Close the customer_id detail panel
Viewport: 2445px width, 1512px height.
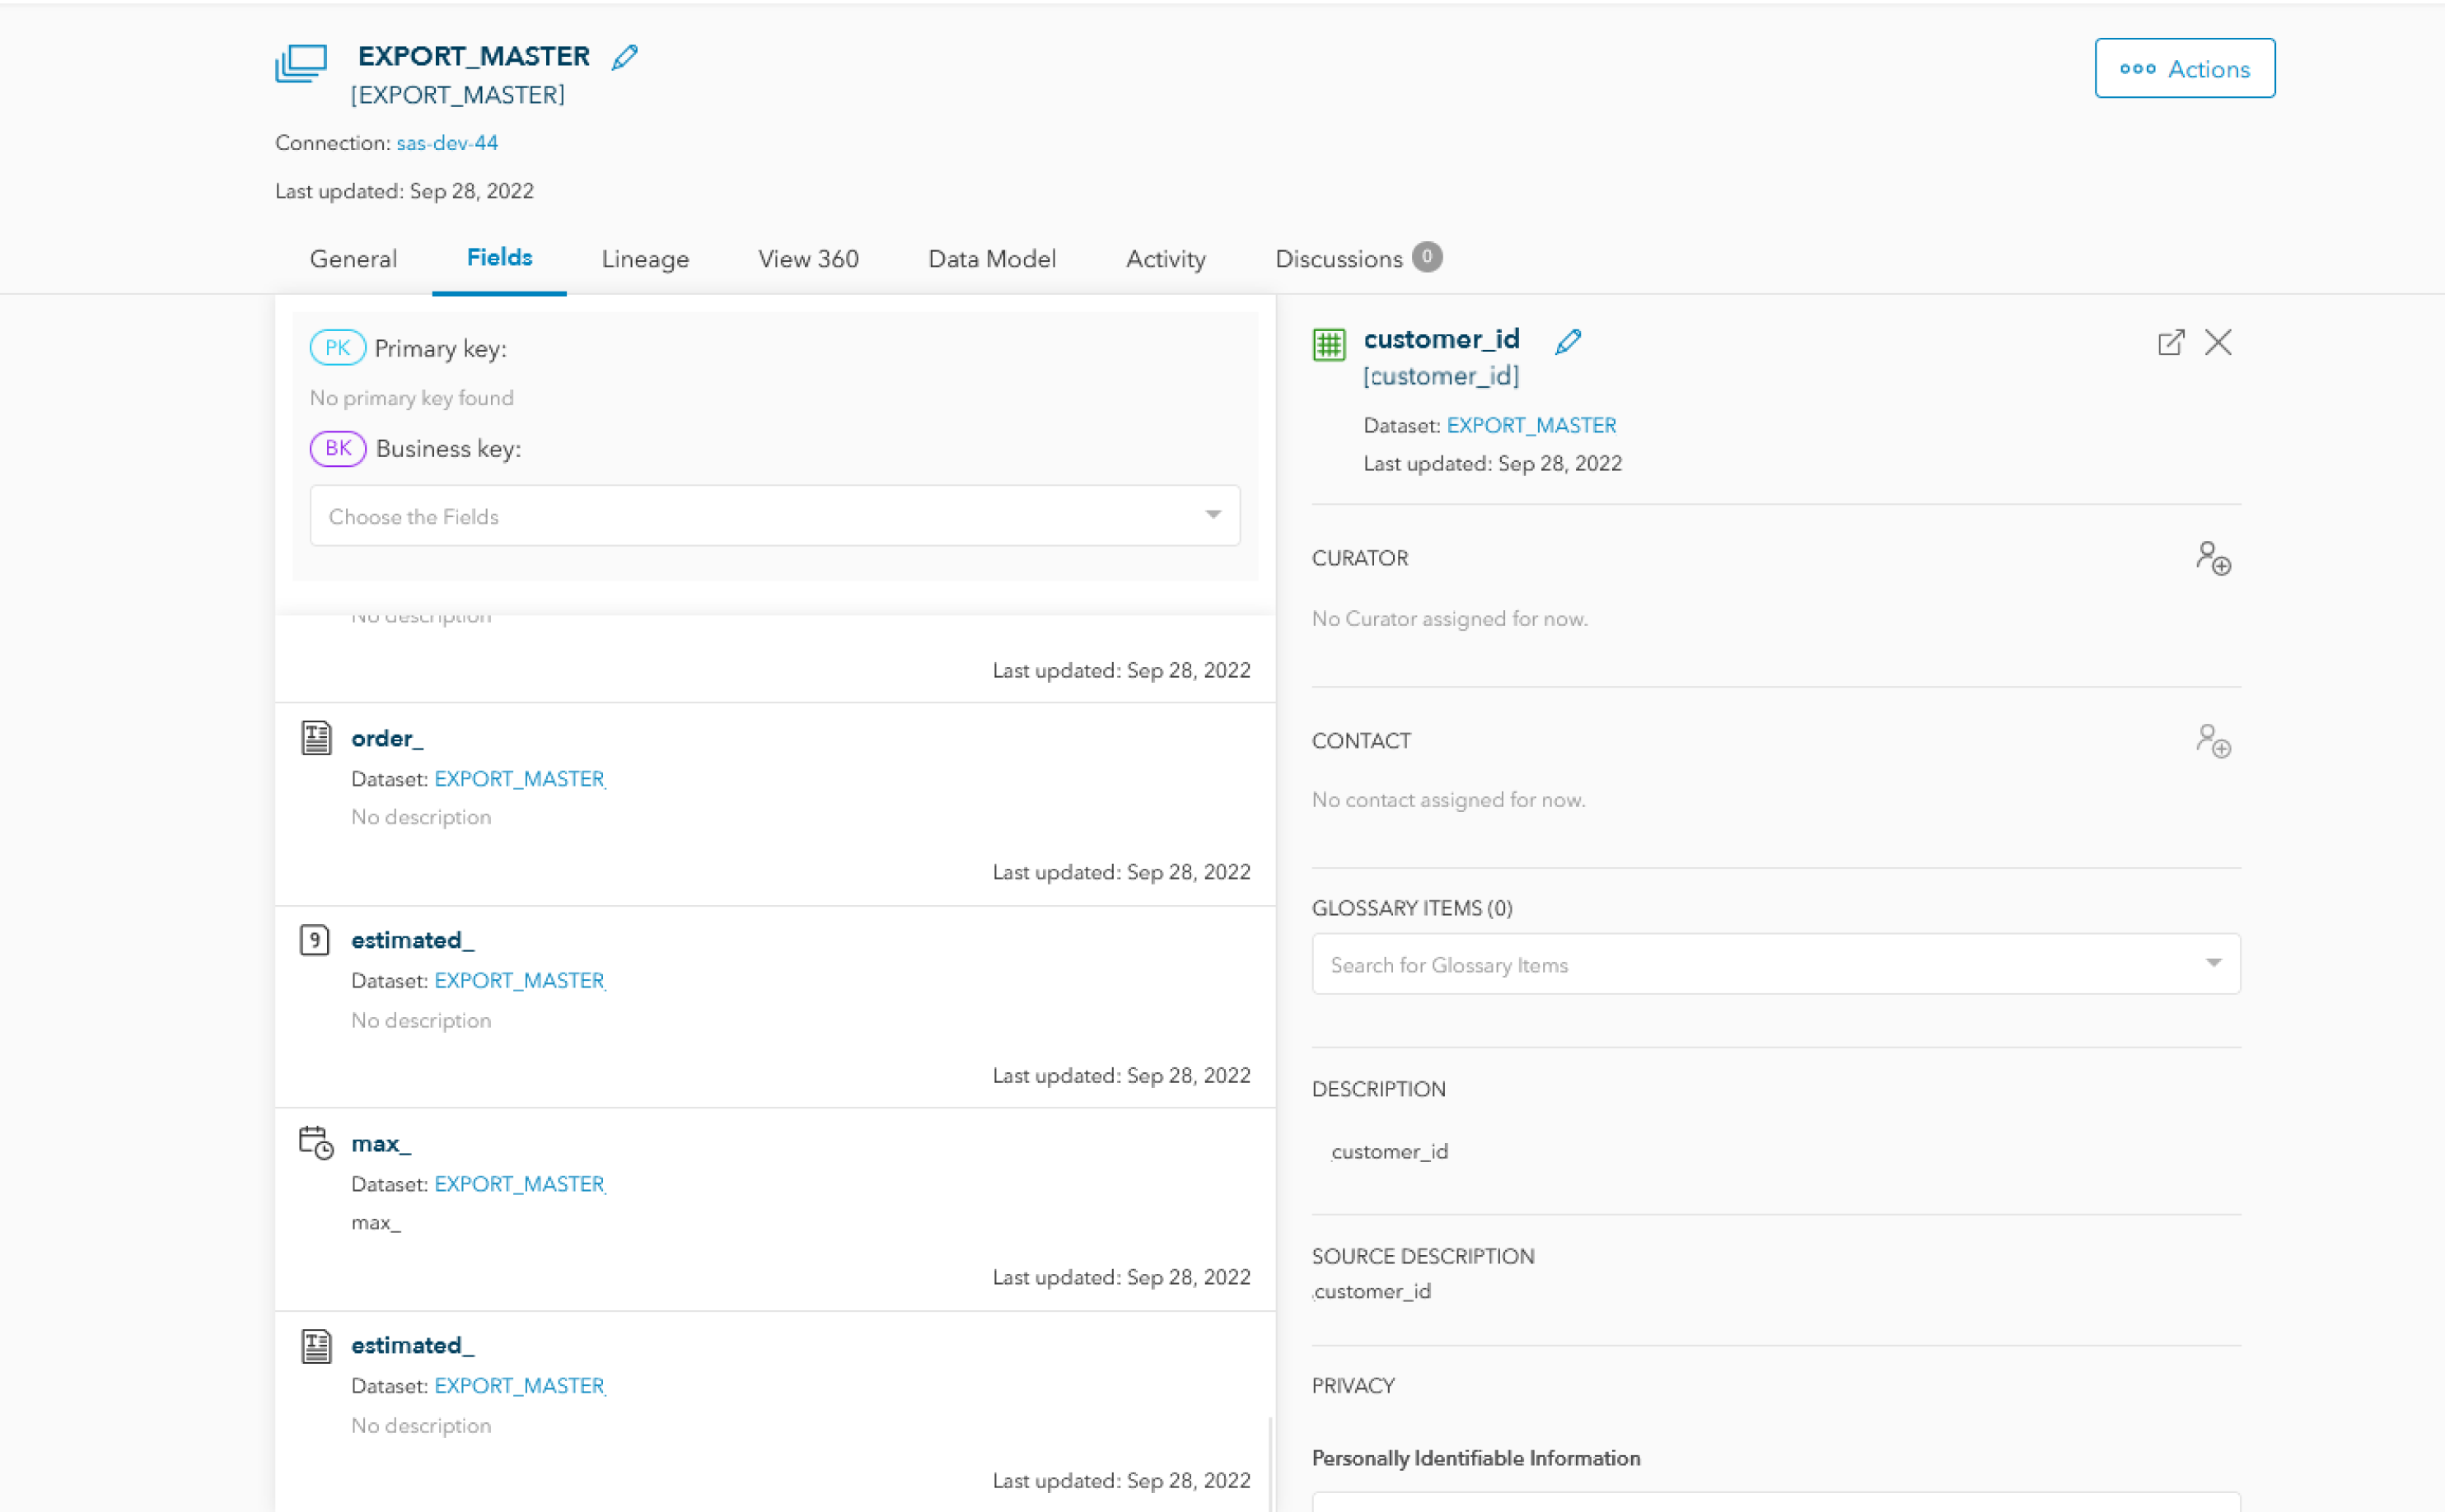pos(2218,343)
